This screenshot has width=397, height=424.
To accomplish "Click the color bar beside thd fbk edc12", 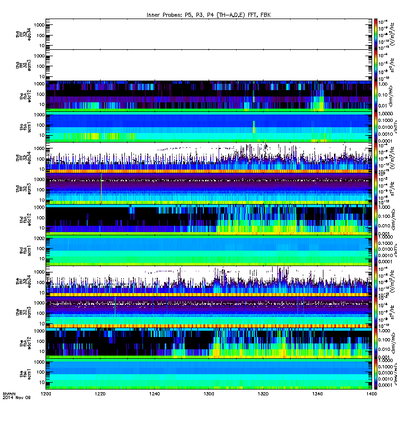I will click(376, 219).
